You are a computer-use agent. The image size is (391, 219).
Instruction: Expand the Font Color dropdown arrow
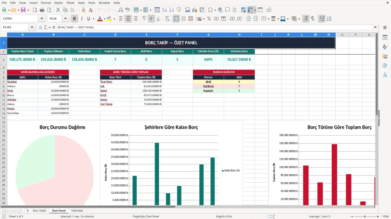pos(104,19)
